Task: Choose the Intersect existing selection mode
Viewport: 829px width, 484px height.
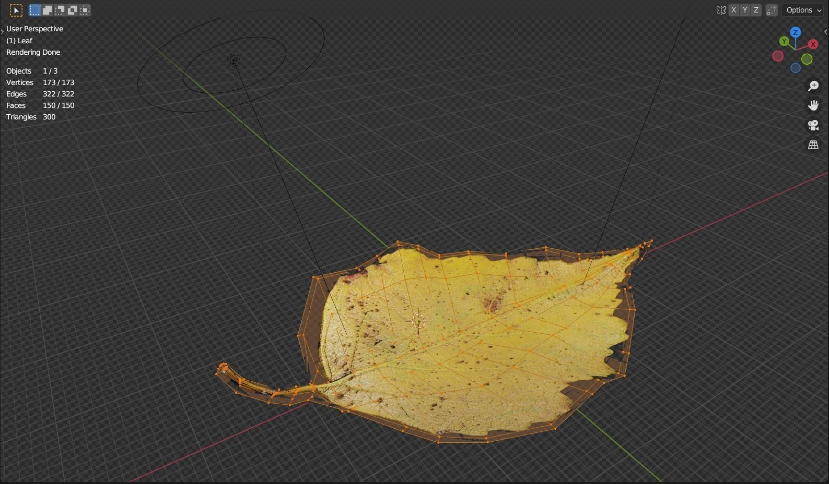Action: click(x=85, y=10)
